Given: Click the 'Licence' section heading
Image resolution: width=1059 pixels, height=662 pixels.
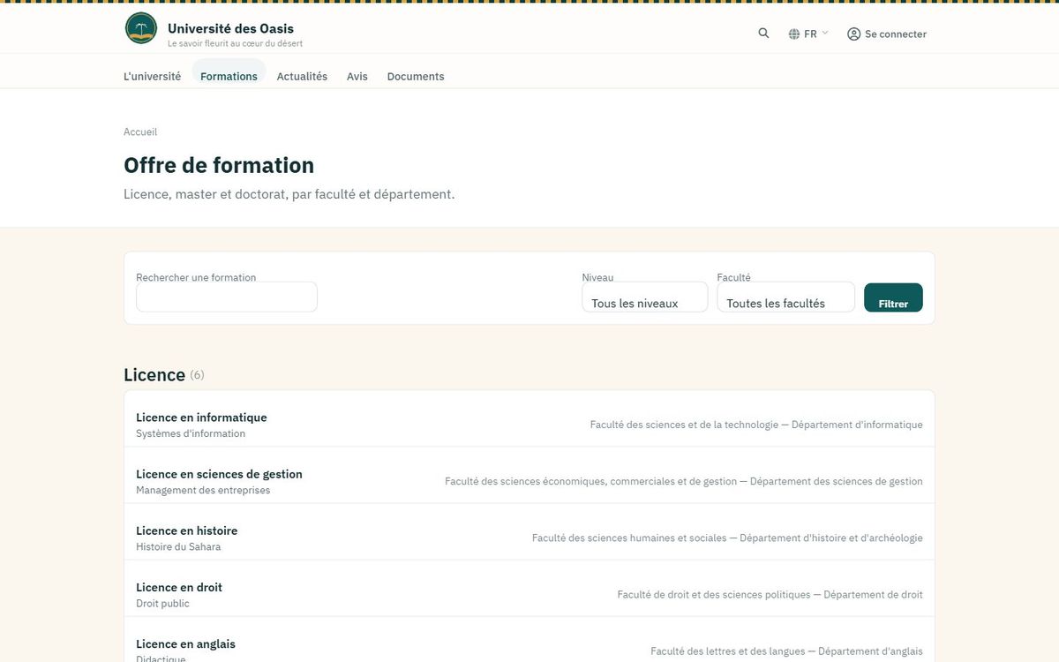Looking at the screenshot, I should pos(154,375).
